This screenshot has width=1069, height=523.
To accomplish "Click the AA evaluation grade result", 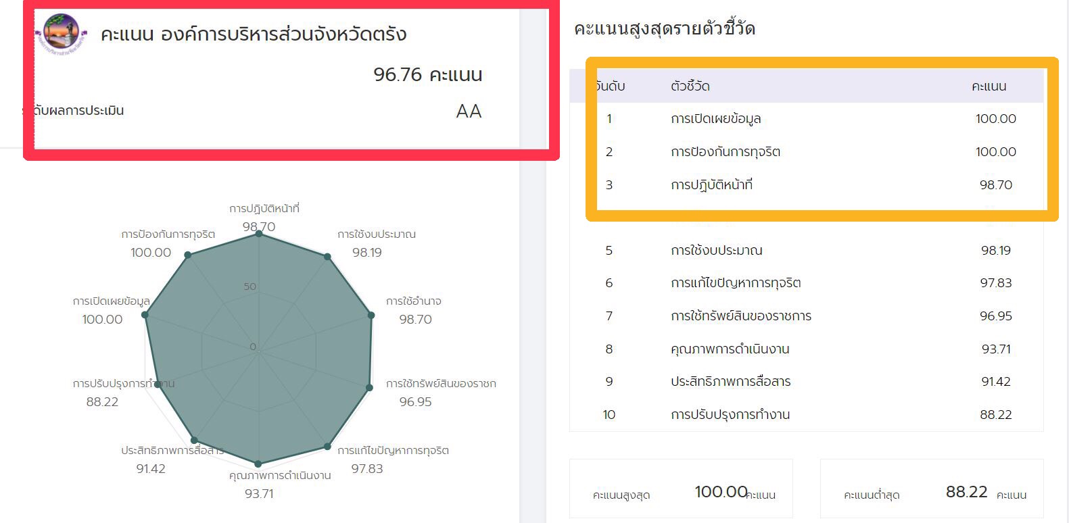I will coord(469,111).
